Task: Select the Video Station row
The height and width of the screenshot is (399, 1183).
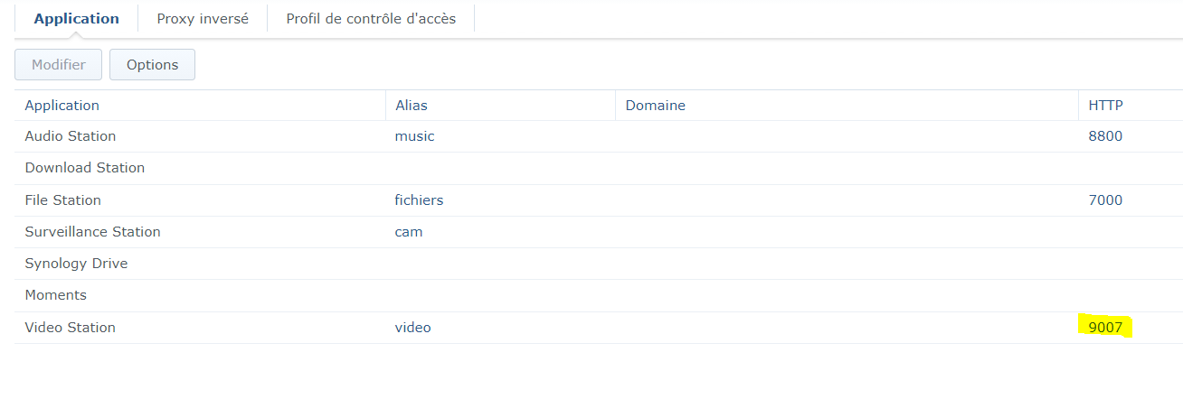Action: click(x=71, y=328)
